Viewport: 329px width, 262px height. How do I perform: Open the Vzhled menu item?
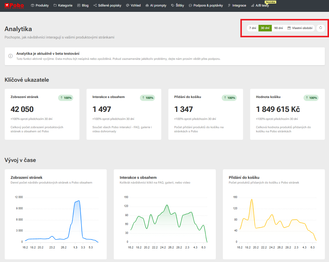point(133,5)
